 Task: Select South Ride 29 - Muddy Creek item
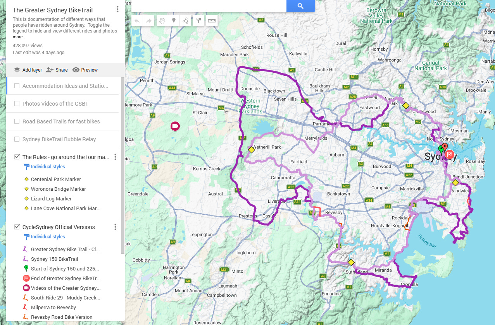click(x=66, y=298)
